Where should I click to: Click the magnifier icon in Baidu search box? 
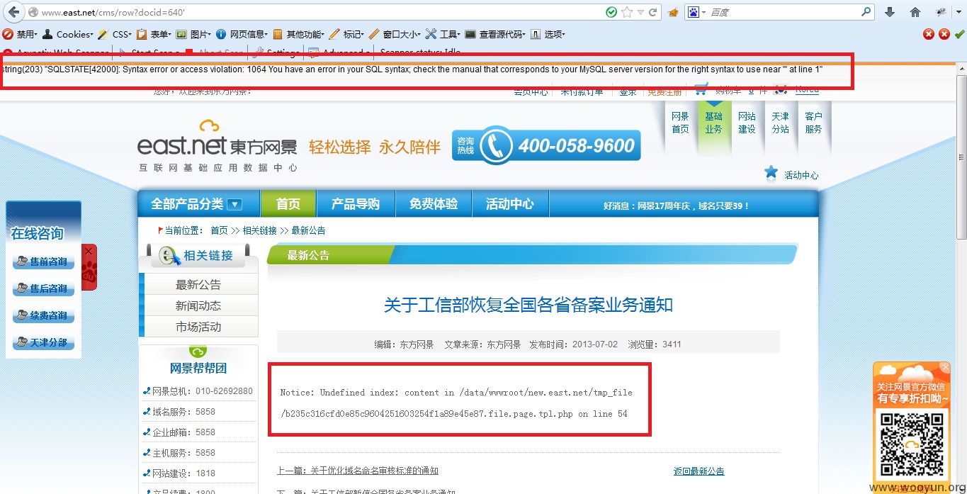pyautogui.click(x=866, y=12)
